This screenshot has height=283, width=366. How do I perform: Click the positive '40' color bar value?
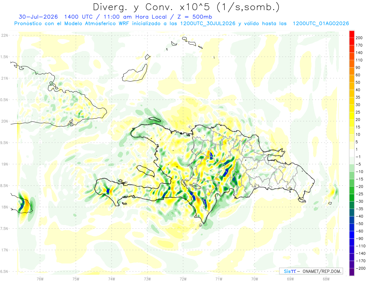click(x=358, y=90)
